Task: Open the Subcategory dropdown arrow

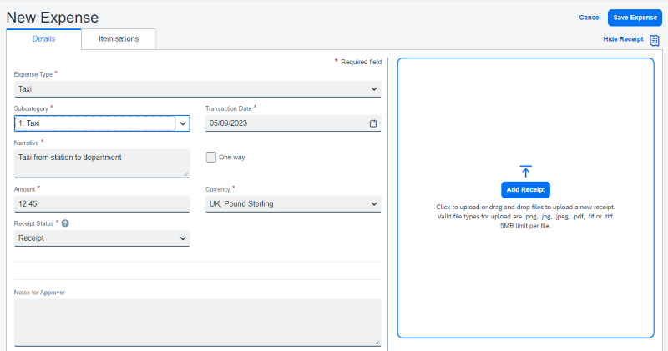Action: coord(183,123)
